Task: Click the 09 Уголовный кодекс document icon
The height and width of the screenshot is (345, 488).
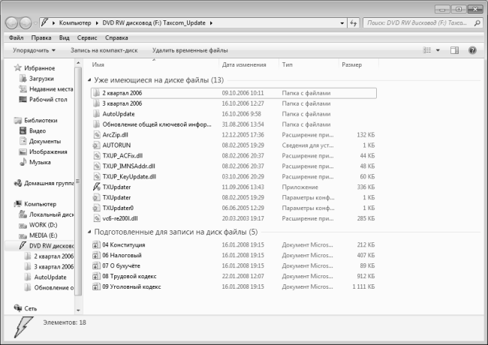Action: [96, 286]
